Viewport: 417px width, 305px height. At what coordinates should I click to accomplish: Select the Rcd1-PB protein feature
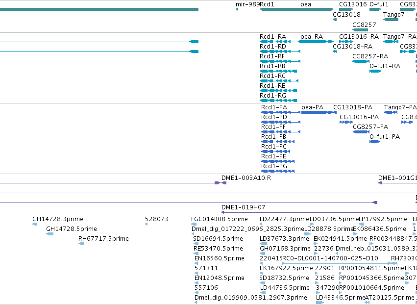coord(278,142)
